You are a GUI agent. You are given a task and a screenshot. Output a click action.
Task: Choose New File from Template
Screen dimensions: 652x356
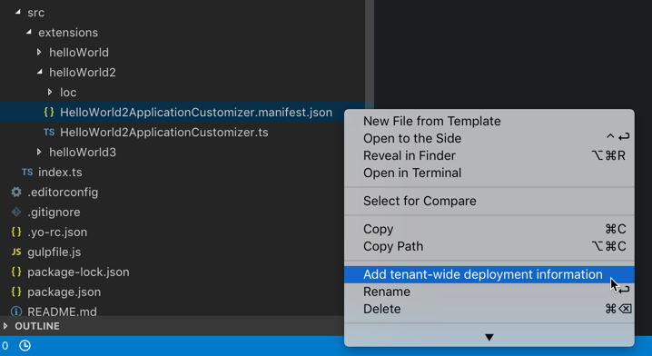tap(489, 121)
